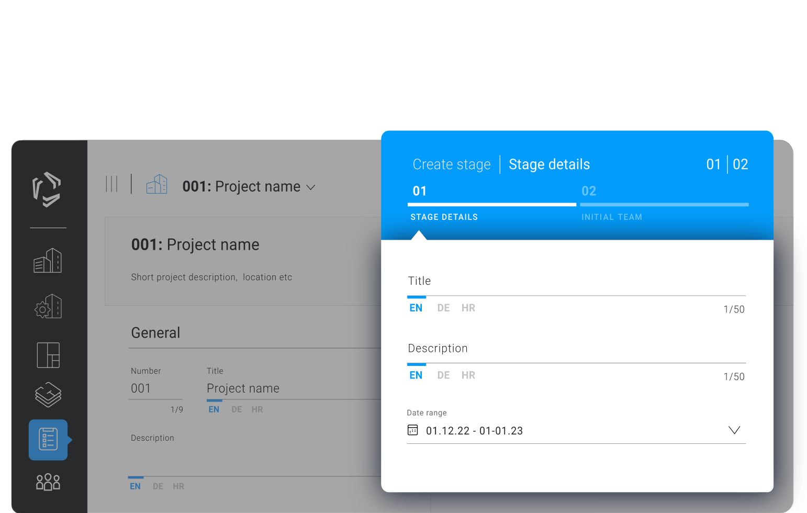Click the 02 page indicator in header
This screenshot has width=807, height=513.
740,164
